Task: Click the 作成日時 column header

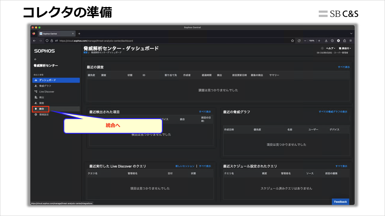Action: pyautogui.click(x=229, y=130)
